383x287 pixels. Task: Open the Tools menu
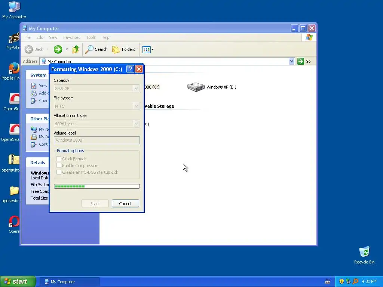point(91,37)
